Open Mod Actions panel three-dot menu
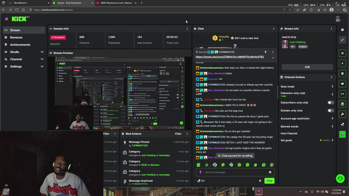This screenshot has width=349, height=196. click(187, 134)
